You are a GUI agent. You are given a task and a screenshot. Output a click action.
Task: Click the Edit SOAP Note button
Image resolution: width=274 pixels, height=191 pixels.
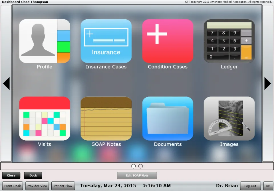[137, 176]
